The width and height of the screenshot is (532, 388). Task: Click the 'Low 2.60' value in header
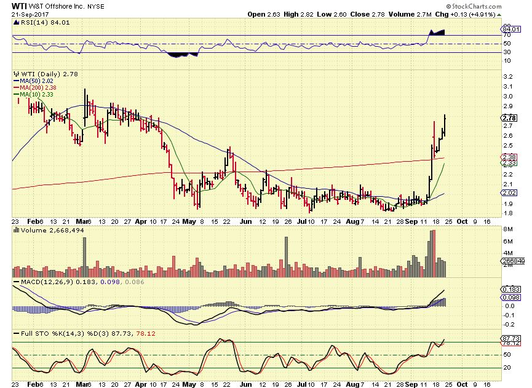pos(332,14)
